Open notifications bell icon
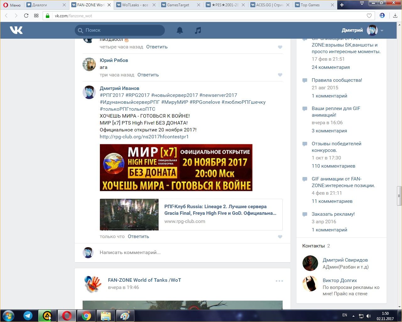The height and width of the screenshot is (322, 402). point(180,30)
